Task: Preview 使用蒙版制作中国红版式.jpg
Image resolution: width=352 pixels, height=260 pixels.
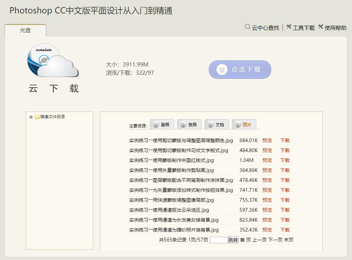Action: (267, 160)
